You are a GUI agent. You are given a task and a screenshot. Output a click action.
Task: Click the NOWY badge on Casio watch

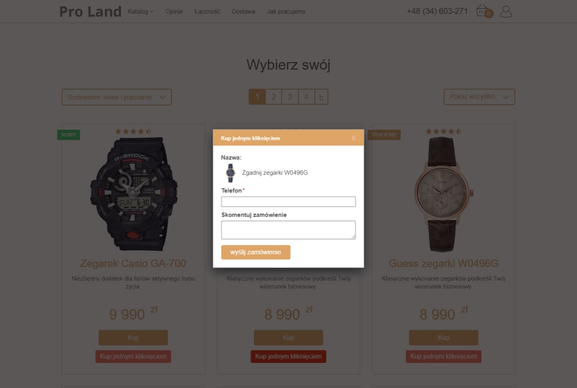coord(68,135)
